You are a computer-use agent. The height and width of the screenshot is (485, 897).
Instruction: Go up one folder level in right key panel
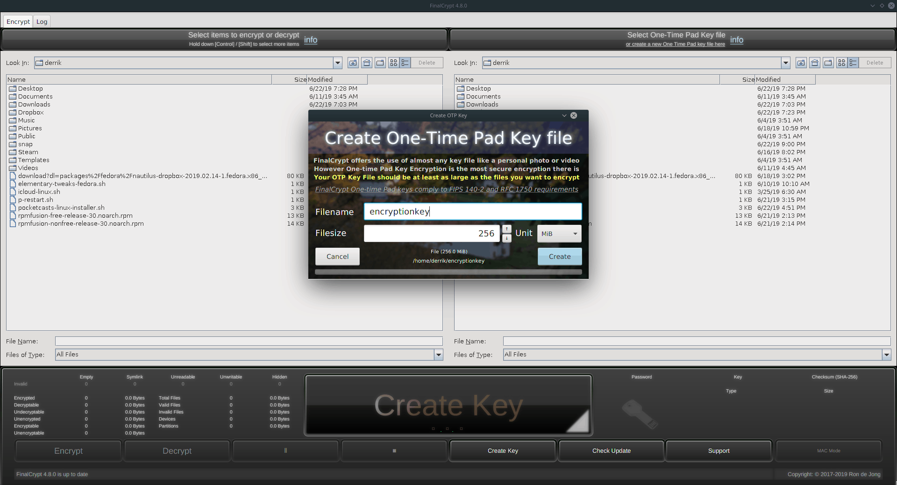(801, 63)
